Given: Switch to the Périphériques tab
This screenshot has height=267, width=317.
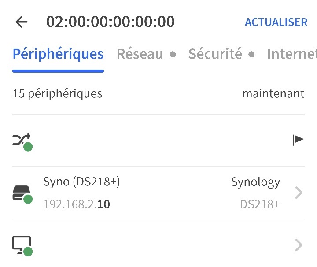Looking at the screenshot, I should [x=58, y=54].
